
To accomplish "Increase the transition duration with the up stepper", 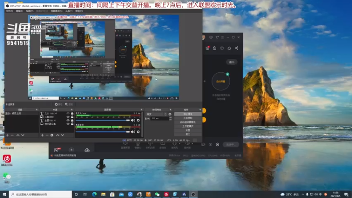I will pyautogui.click(x=170, y=117).
